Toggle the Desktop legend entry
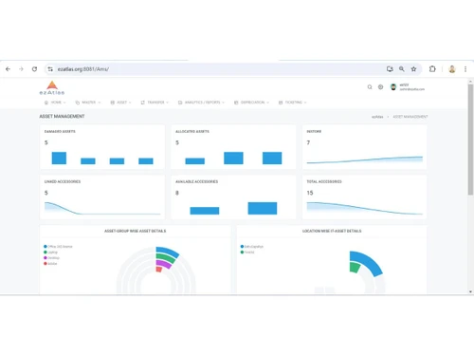This screenshot has height=356, width=474. click(x=51, y=258)
